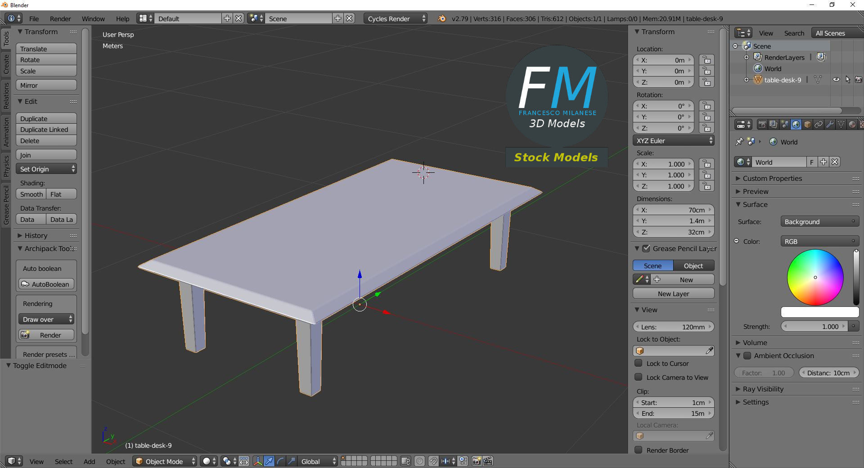Image resolution: width=864 pixels, height=468 pixels.
Task: Click the OpenGL render image camera icon
Action: tap(477, 461)
